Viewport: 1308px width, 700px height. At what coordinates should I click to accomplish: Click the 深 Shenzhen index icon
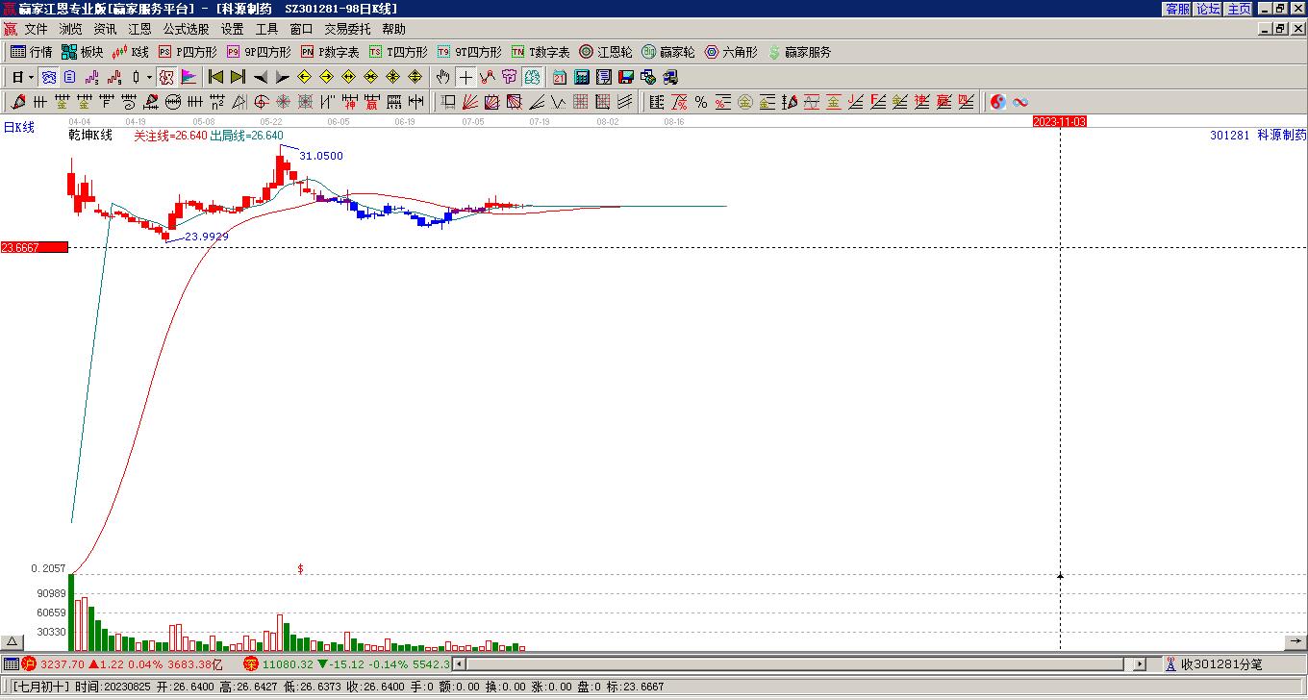[x=251, y=663]
